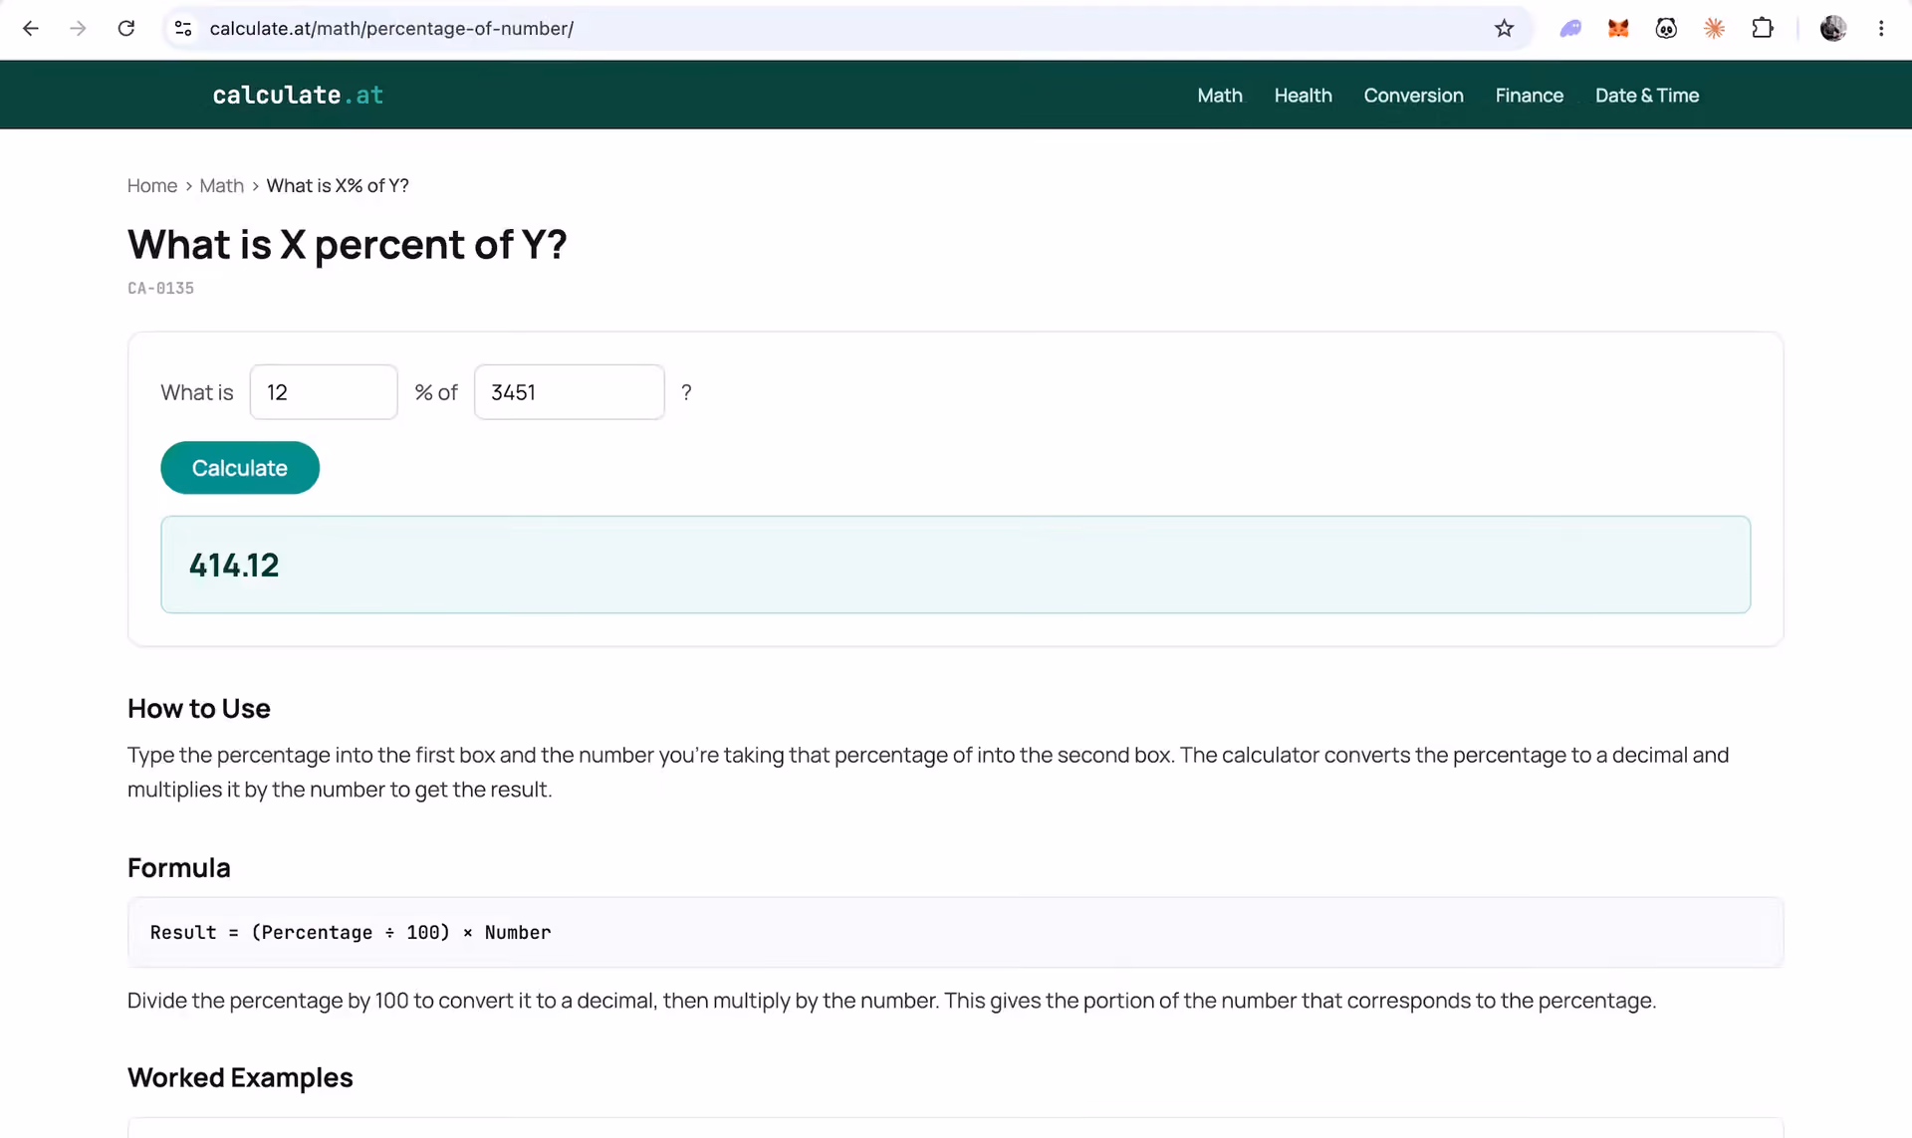Viewport: 1912px width, 1138px height.
Task: Open the Extensions puzzle menu
Action: pyautogui.click(x=1763, y=29)
